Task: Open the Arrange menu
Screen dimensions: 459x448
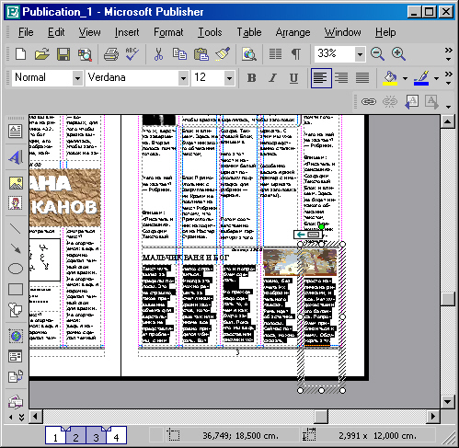Action: [293, 32]
